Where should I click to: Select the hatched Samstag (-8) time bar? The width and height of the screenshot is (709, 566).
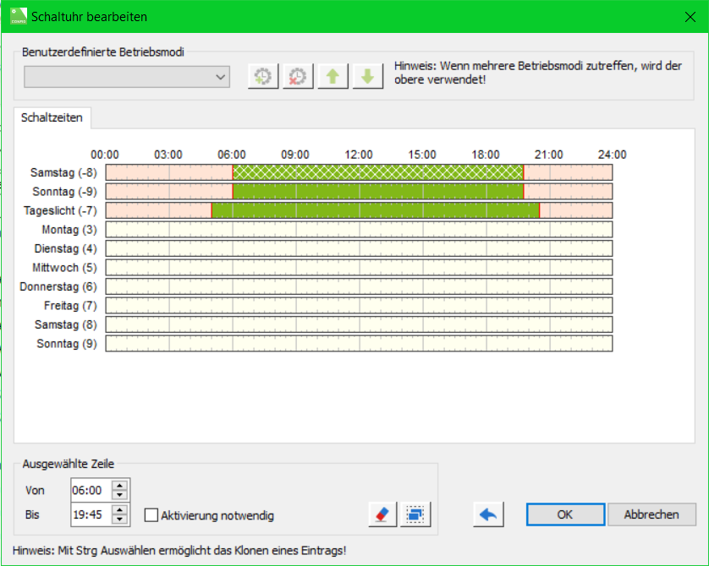pos(377,172)
